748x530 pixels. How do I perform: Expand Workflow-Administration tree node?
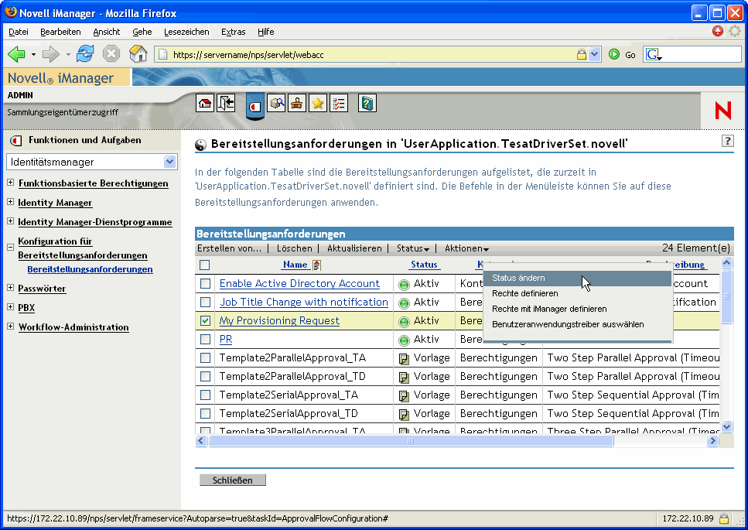pos(11,327)
